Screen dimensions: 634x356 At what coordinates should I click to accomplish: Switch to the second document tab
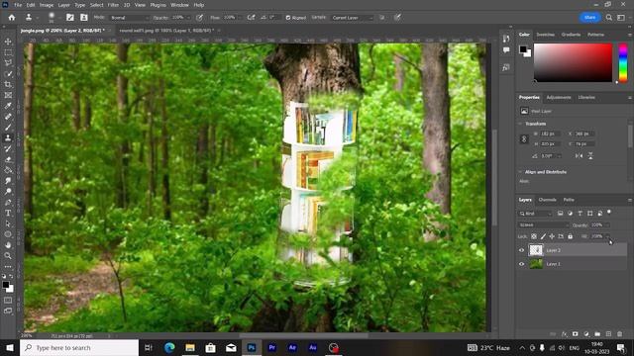point(166,31)
